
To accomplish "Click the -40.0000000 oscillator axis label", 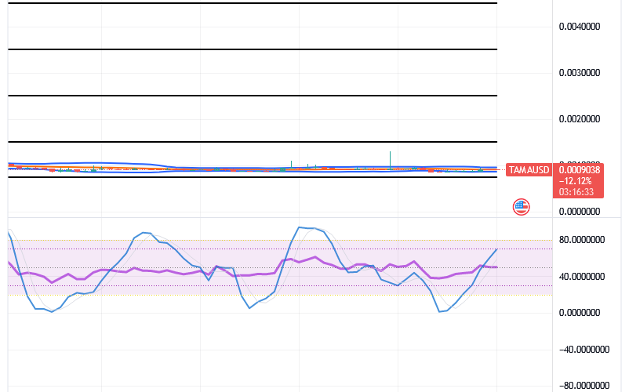I will [584, 350].
